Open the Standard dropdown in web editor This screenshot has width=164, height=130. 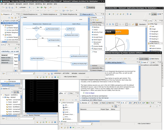[143, 24]
